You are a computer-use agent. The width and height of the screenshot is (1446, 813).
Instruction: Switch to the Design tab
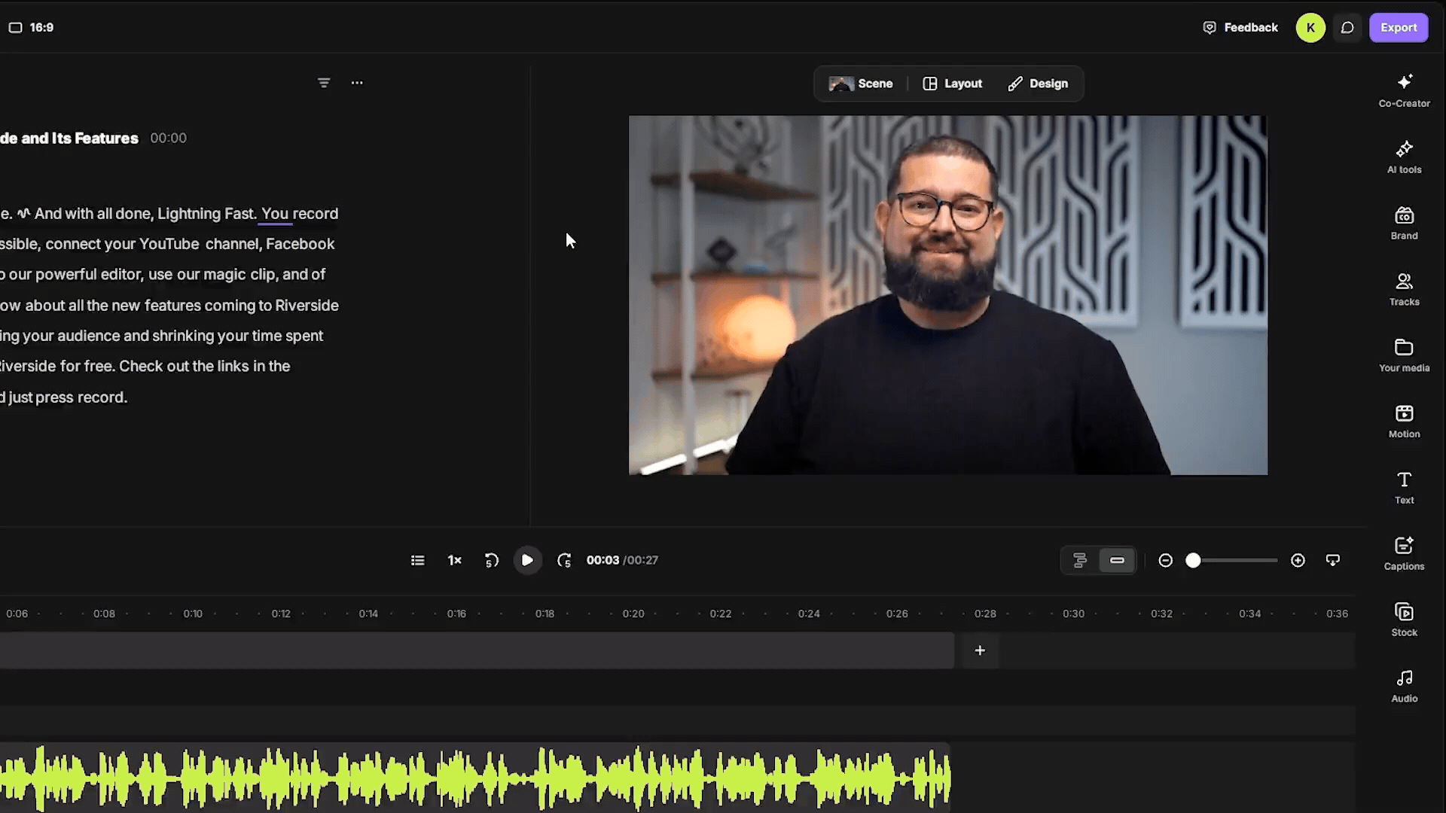(x=1038, y=84)
